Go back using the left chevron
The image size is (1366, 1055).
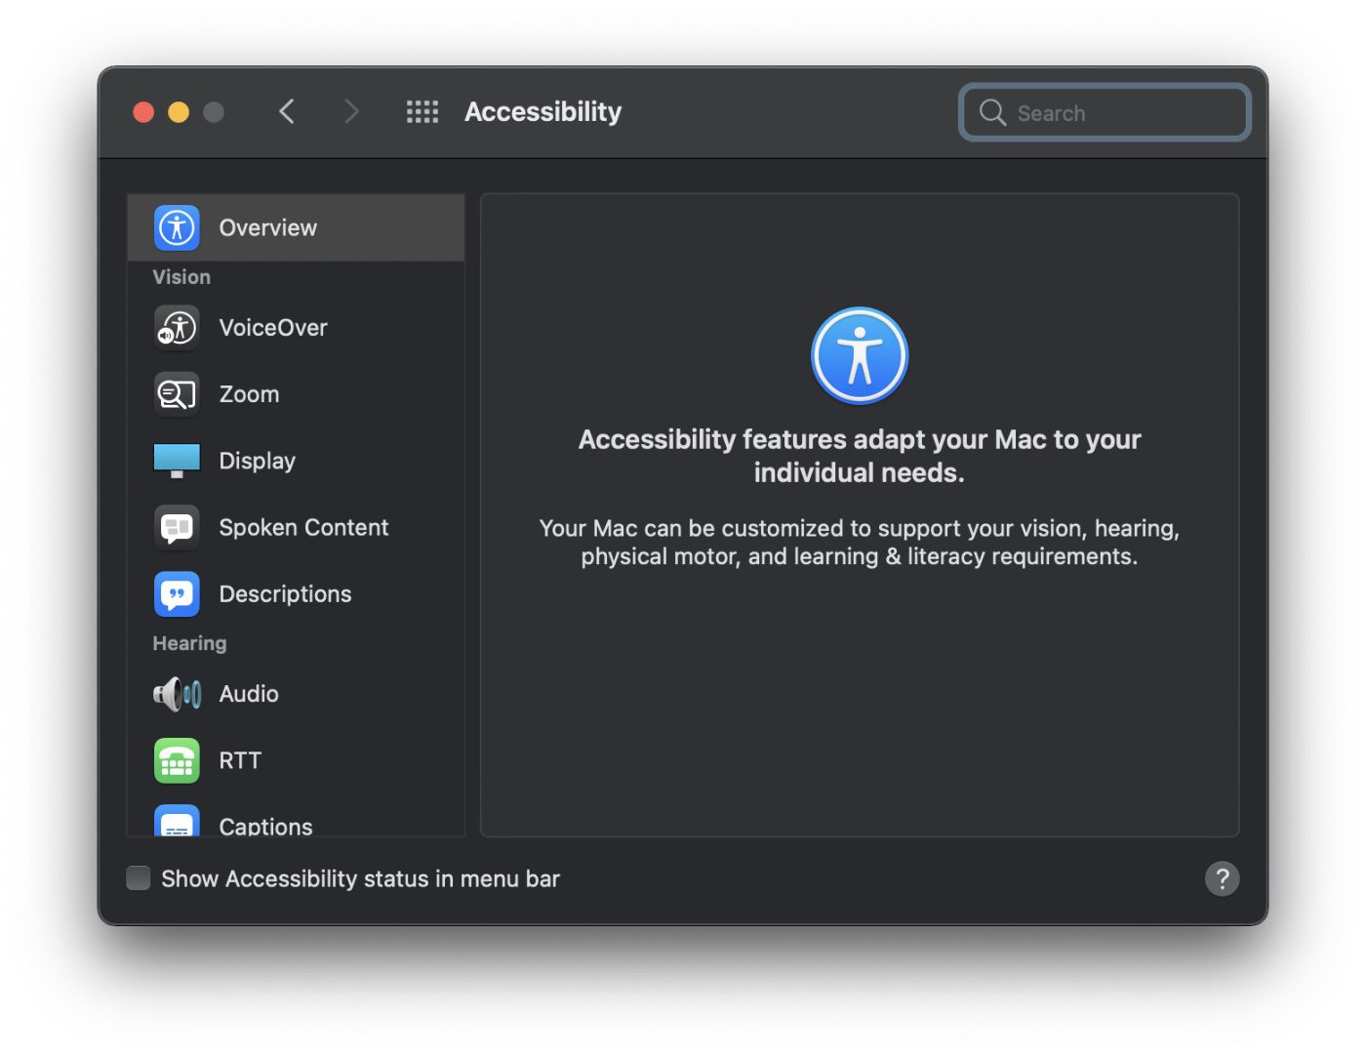(x=287, y=112)
